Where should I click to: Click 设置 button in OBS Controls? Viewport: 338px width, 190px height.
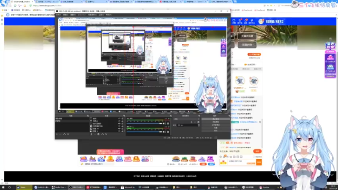click(x=215, y=128)
